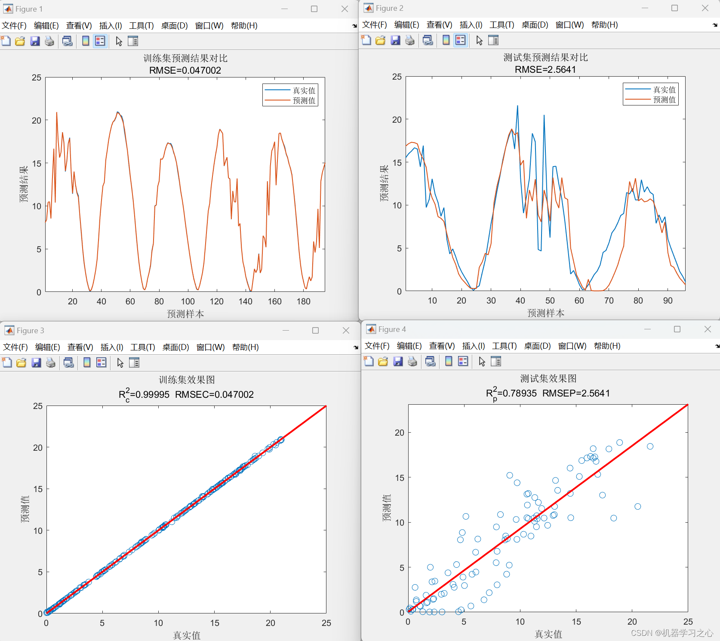Save Figure 1 using the floppy disk icon
This screenshot has height=641, width=720.
point(35,41)
